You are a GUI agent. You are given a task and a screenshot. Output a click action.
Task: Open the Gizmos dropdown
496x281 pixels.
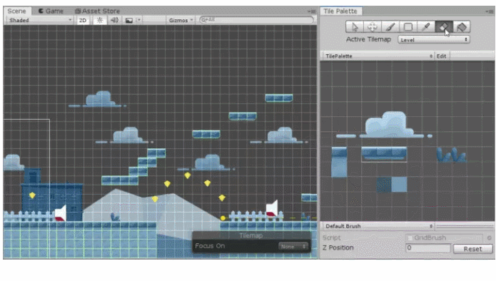(x=181, y=20)
